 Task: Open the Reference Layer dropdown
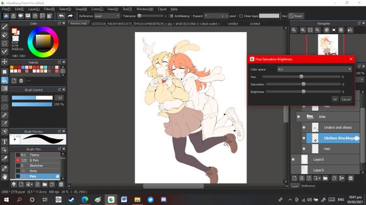(x=107, y=16)
